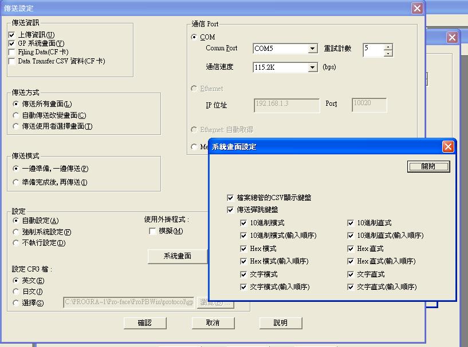
Task: Toggle 傳送彈跳鍵盤 checkbox
Action: (230, 210)
